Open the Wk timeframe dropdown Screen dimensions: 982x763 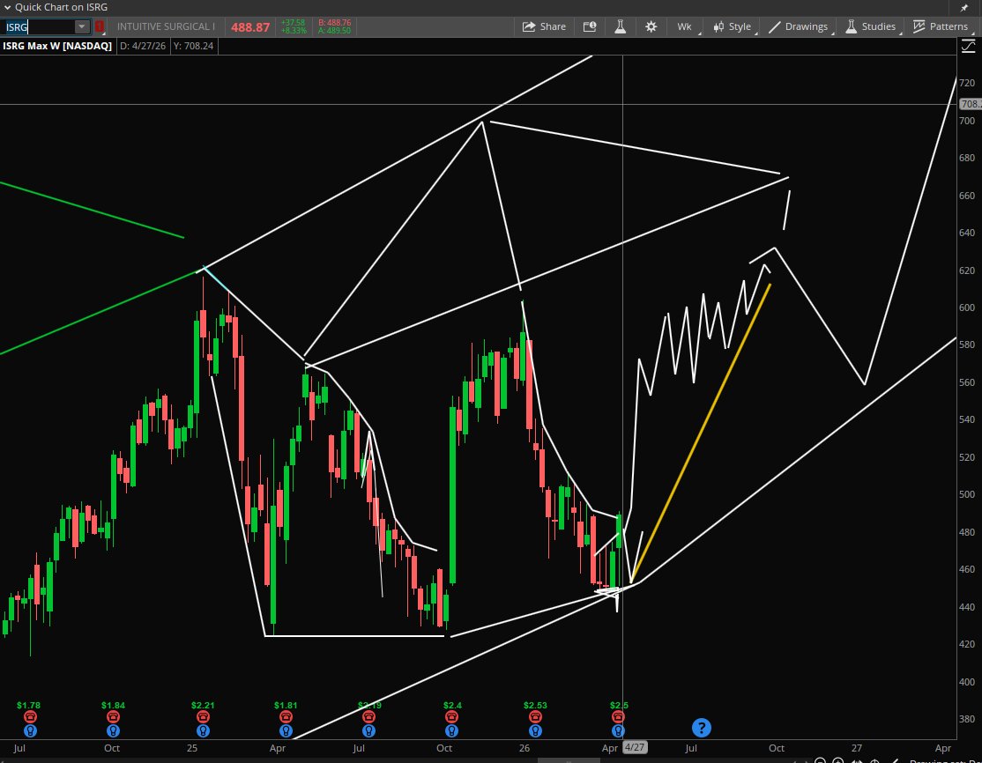pyautogui.click(x=687, y=26)
